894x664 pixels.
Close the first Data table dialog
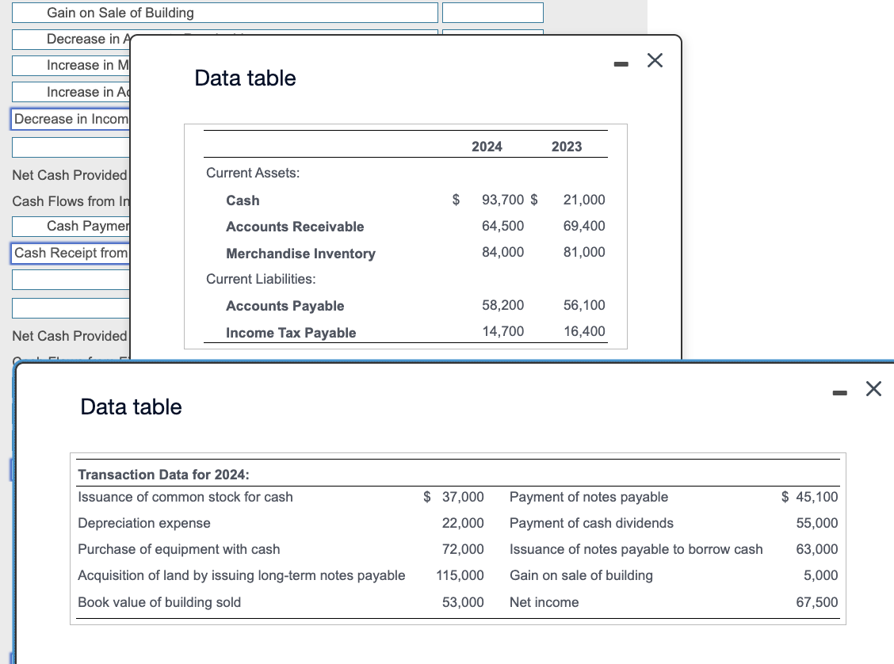[655, 60]
